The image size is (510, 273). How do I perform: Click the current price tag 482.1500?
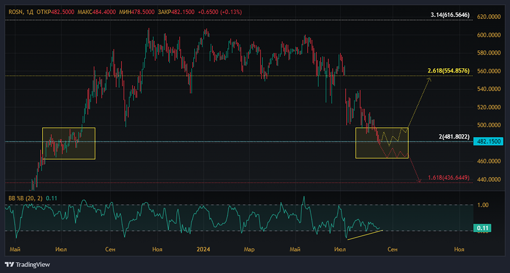[490, 141]
